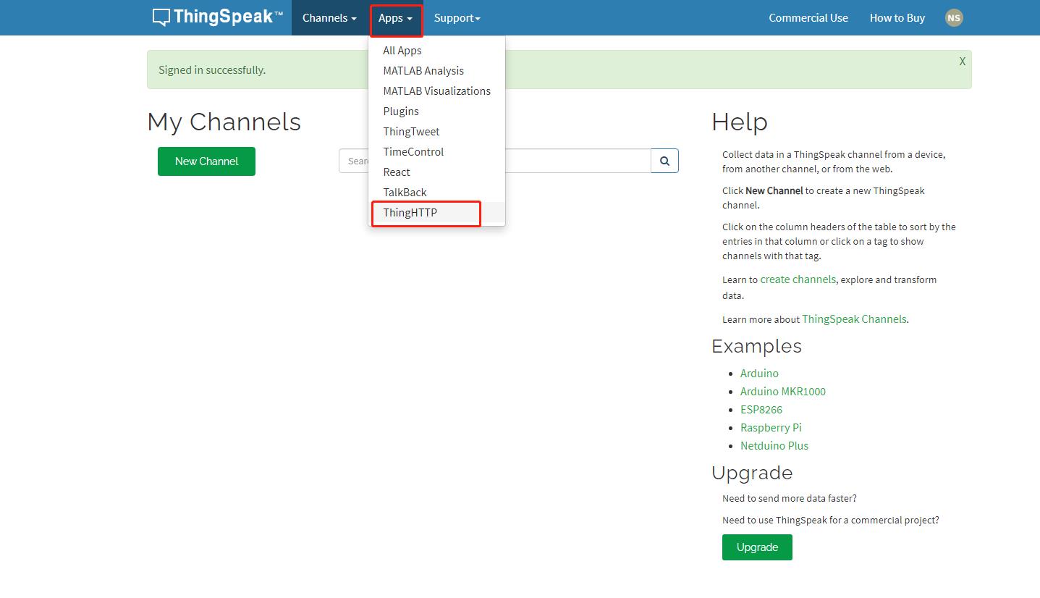
Task: Choose All Apps in the menu
Action: (x=402, y=50)
